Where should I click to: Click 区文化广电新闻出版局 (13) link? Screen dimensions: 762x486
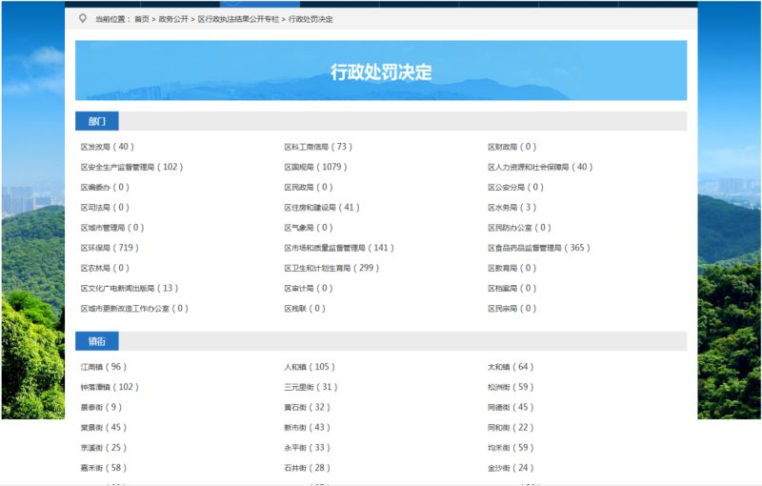click(x=129, y=289)
